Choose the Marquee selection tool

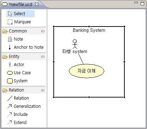click(19, 22)
